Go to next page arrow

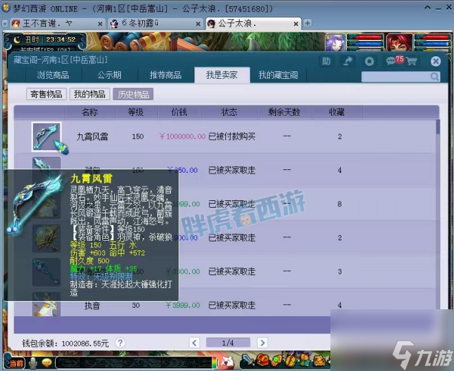(262, 343)
